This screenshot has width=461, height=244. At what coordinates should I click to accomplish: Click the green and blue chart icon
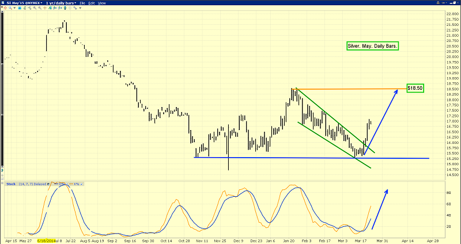tap(50, 8)
